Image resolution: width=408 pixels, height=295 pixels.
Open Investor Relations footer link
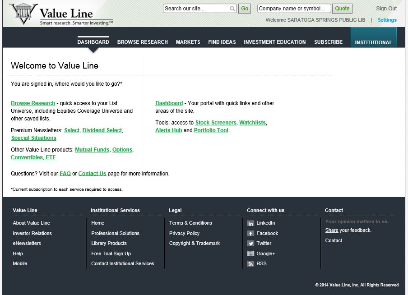pos(32,233)
